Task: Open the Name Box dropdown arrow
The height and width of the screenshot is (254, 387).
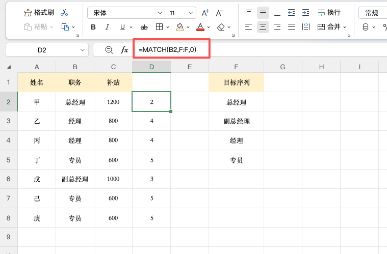Action: 83,50
